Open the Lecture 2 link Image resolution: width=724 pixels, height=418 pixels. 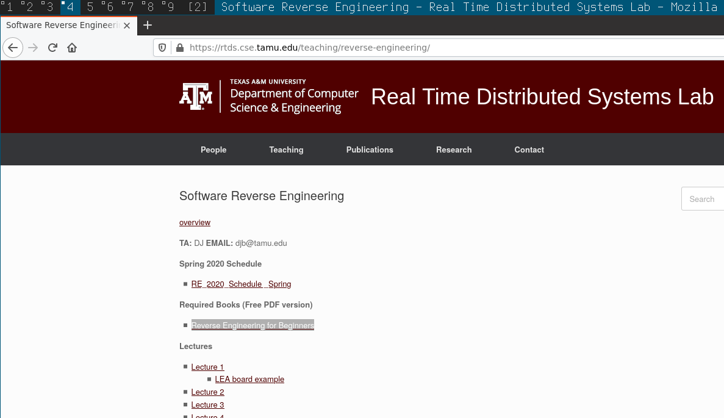point(207,392)
